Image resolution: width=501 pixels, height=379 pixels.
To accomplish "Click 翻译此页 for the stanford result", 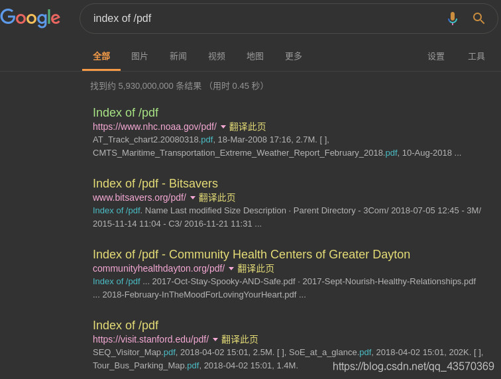I will click(x=240, y=339).
